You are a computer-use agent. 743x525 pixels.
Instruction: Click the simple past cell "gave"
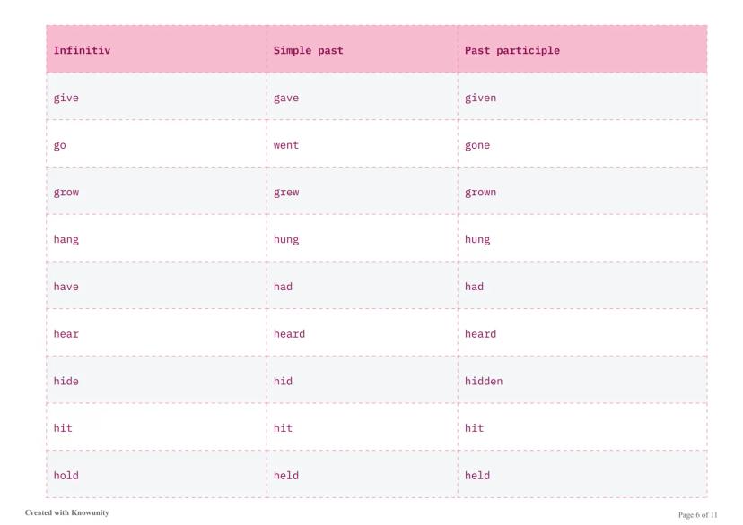click(286, 98)
